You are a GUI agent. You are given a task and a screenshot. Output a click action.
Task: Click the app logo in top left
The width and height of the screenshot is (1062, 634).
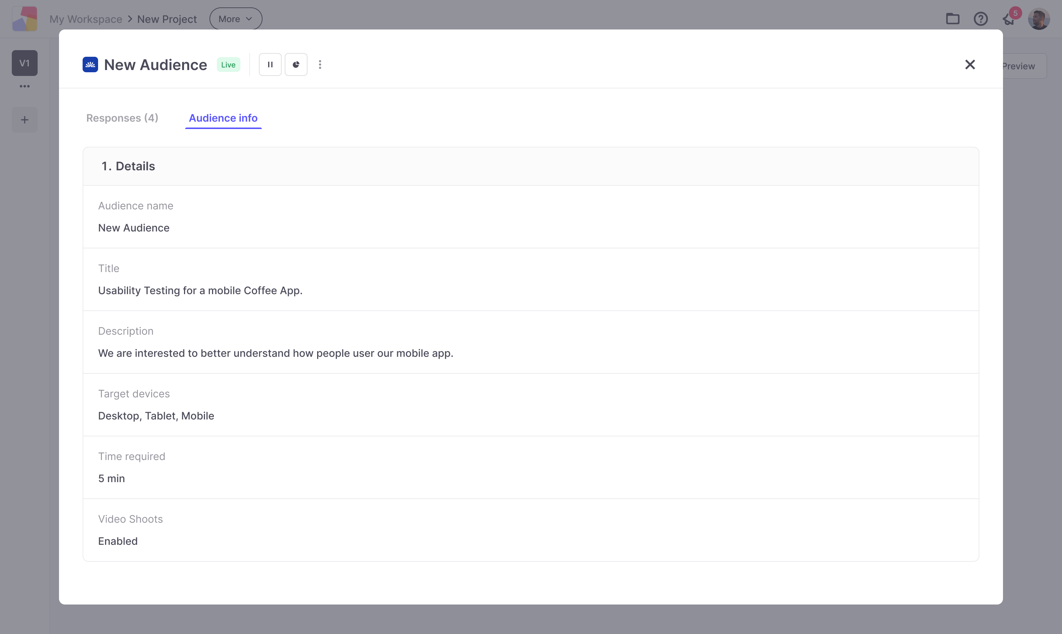pyautogui.click(x=25, y=19)
